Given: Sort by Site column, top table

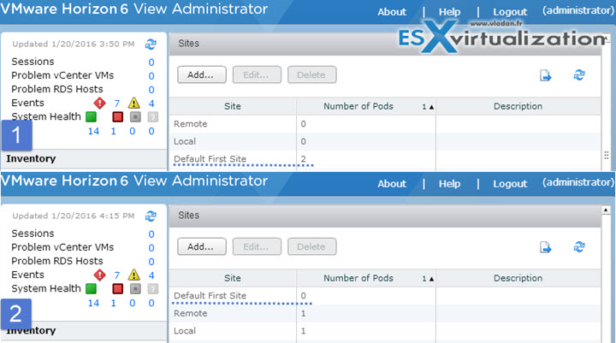Looking at the screenshot, I should click(233, 106).
